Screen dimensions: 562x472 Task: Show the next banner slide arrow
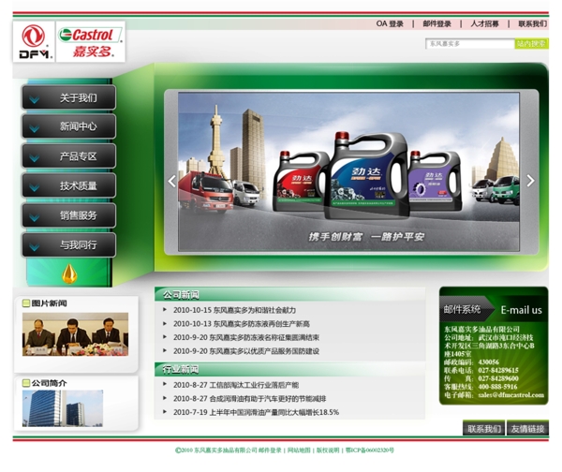point(530,181)
